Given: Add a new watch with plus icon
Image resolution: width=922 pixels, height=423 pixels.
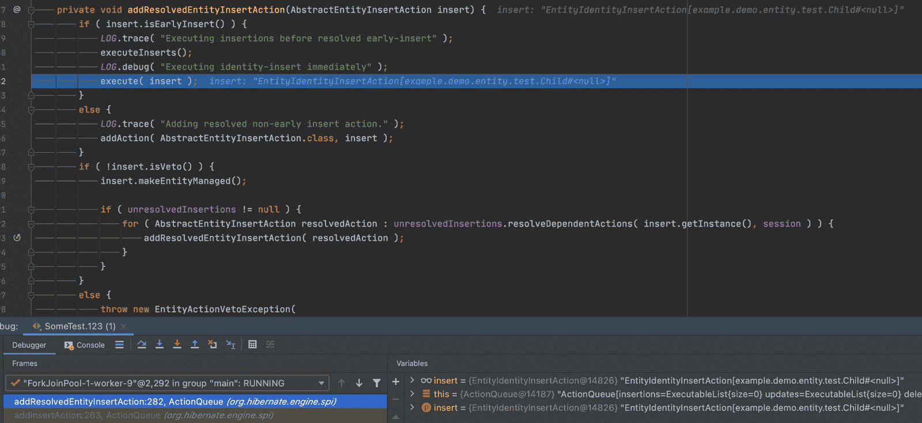Looking at the screenshot, I should (x=396, y=382).
